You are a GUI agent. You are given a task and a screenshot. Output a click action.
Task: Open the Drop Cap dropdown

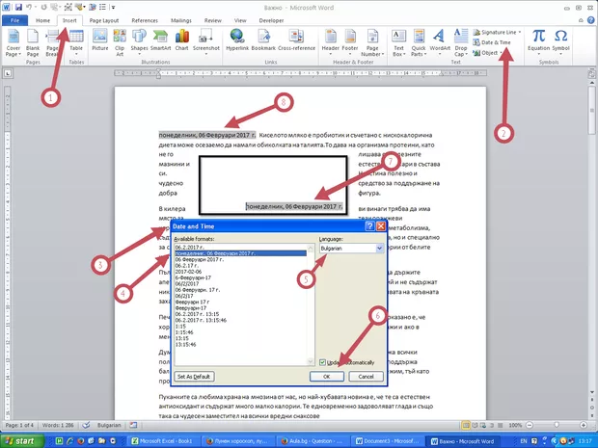(x=461, y=42)
